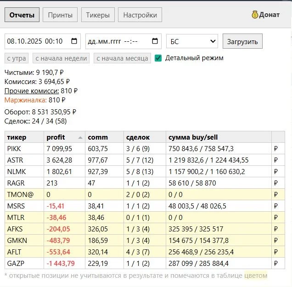Screen dimensions: 292x287
Task: Select the GMKN ticker cell
Action: pyautogui.click(x=24, y=241)
